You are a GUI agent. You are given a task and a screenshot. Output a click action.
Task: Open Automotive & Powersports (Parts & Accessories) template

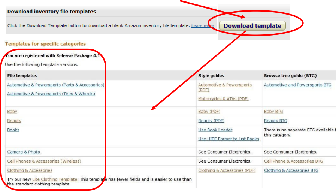coord(55,85)
